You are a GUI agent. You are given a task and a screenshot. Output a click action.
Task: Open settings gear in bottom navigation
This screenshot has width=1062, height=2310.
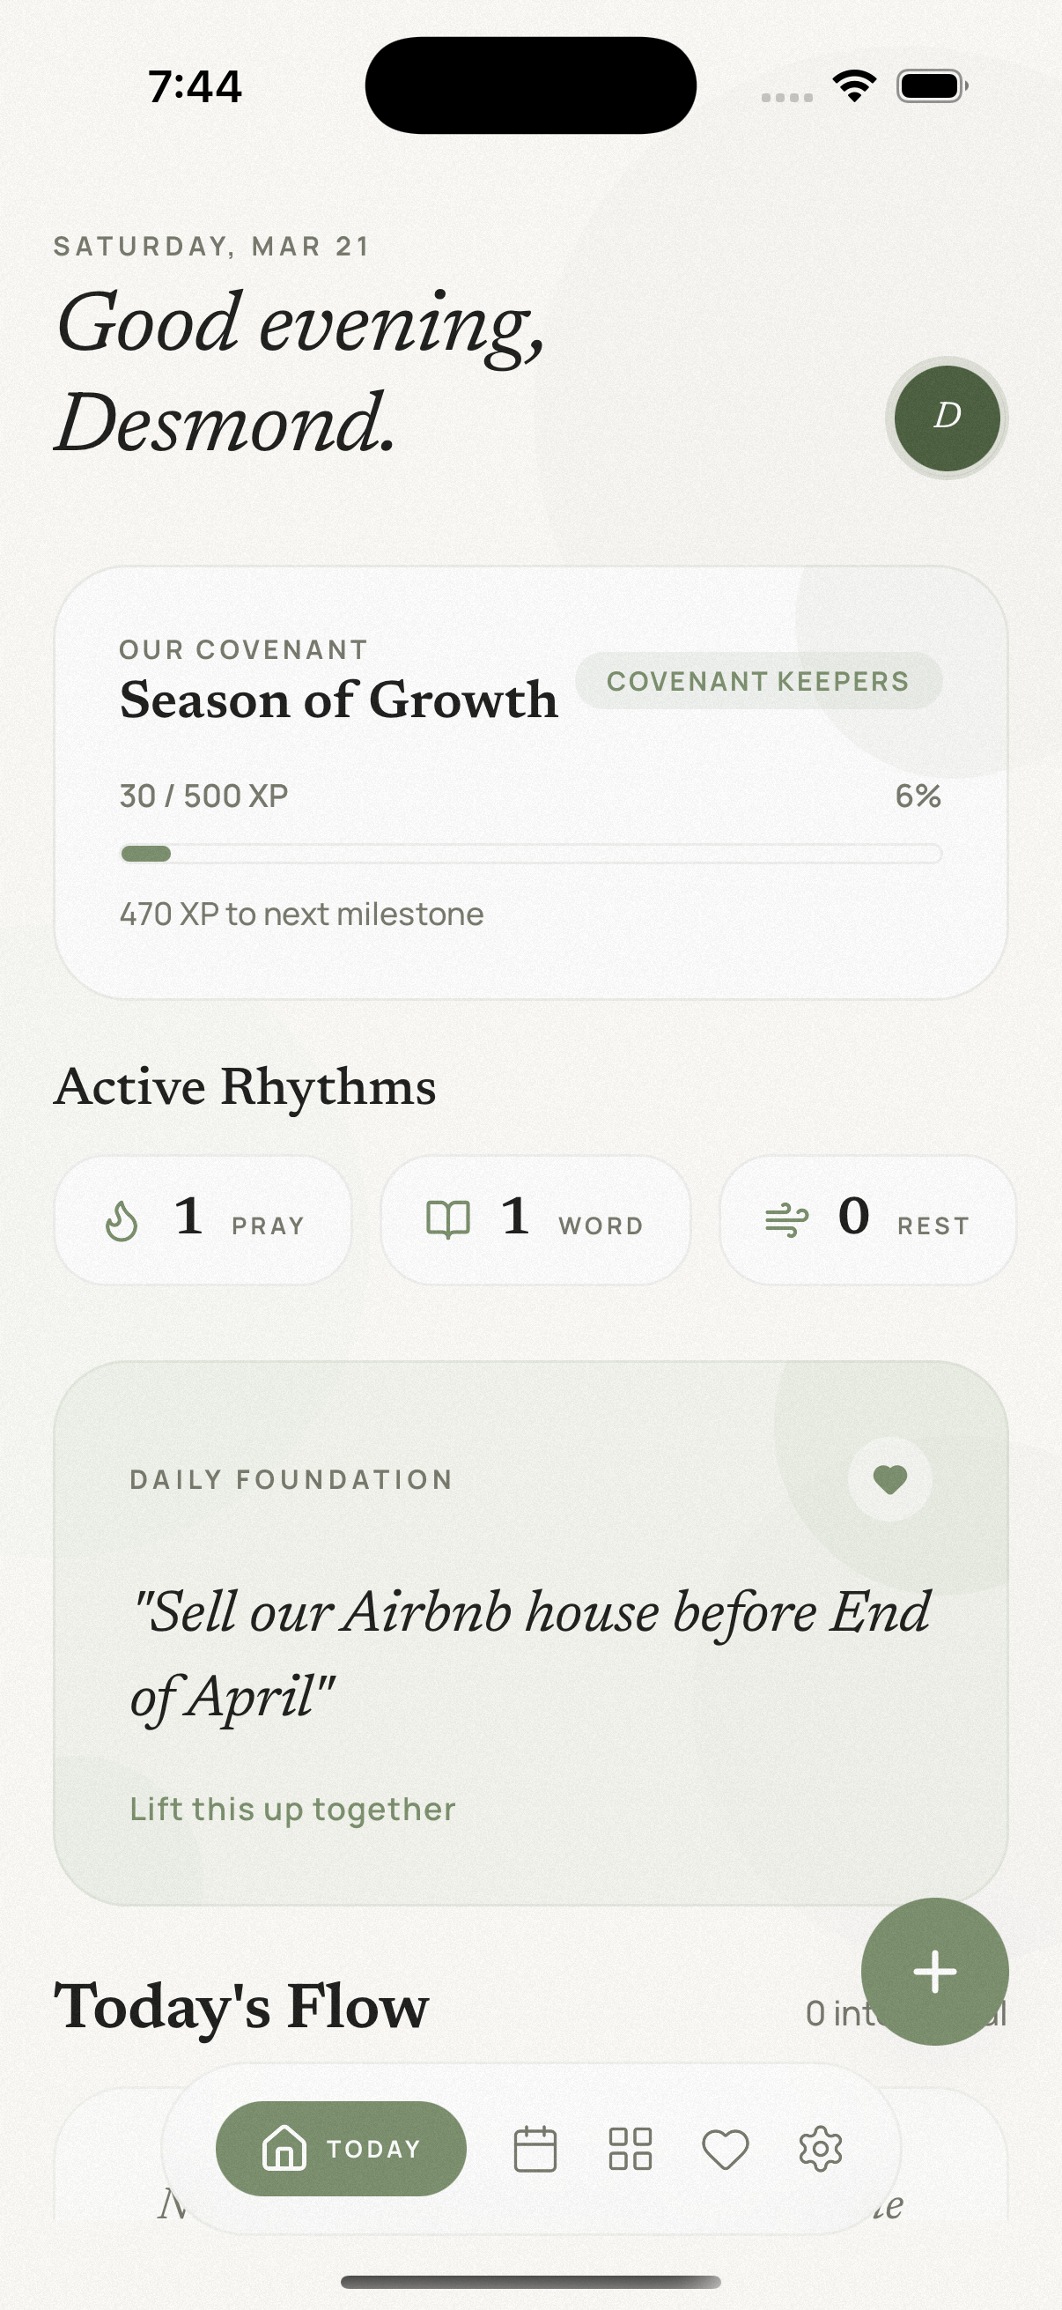(820, 2149)
